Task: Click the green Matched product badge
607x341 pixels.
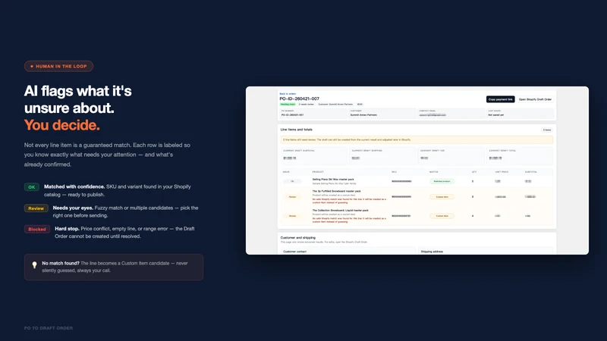Action: (442, 181)
